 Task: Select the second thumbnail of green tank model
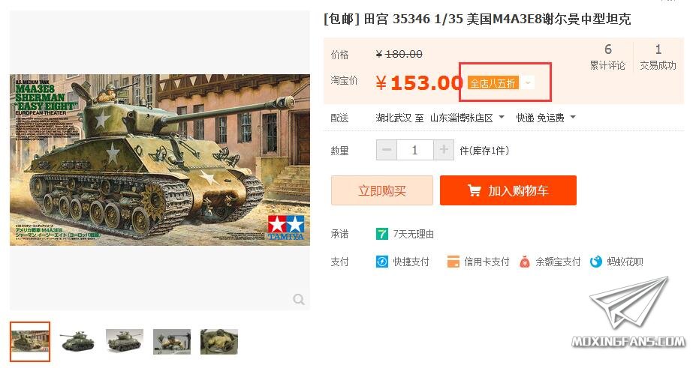(x=77, y=342)
